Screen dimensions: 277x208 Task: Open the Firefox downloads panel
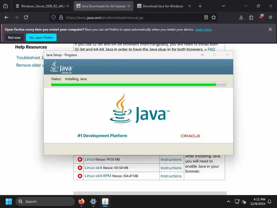pos(241,17)
